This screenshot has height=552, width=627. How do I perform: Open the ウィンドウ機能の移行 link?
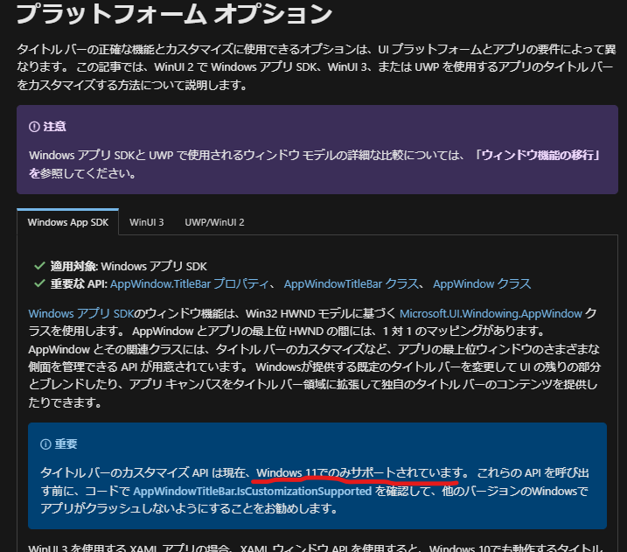pos(538,155)
